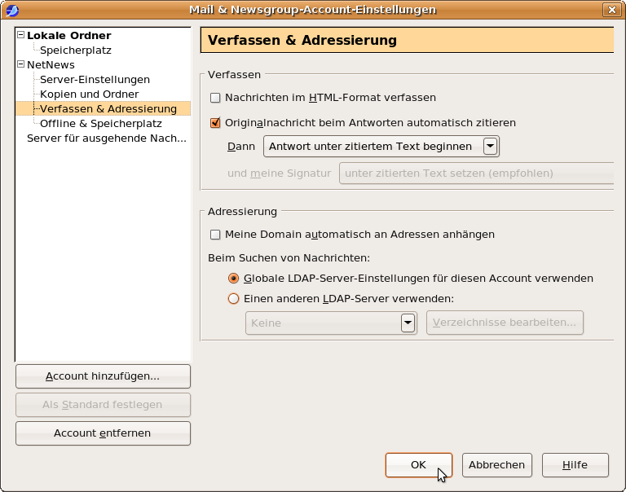Viewport: 626px width, 492px height.
Task: Uncheck automatic quoting of Originalnachricht
Action: click(x=215, y=123)
